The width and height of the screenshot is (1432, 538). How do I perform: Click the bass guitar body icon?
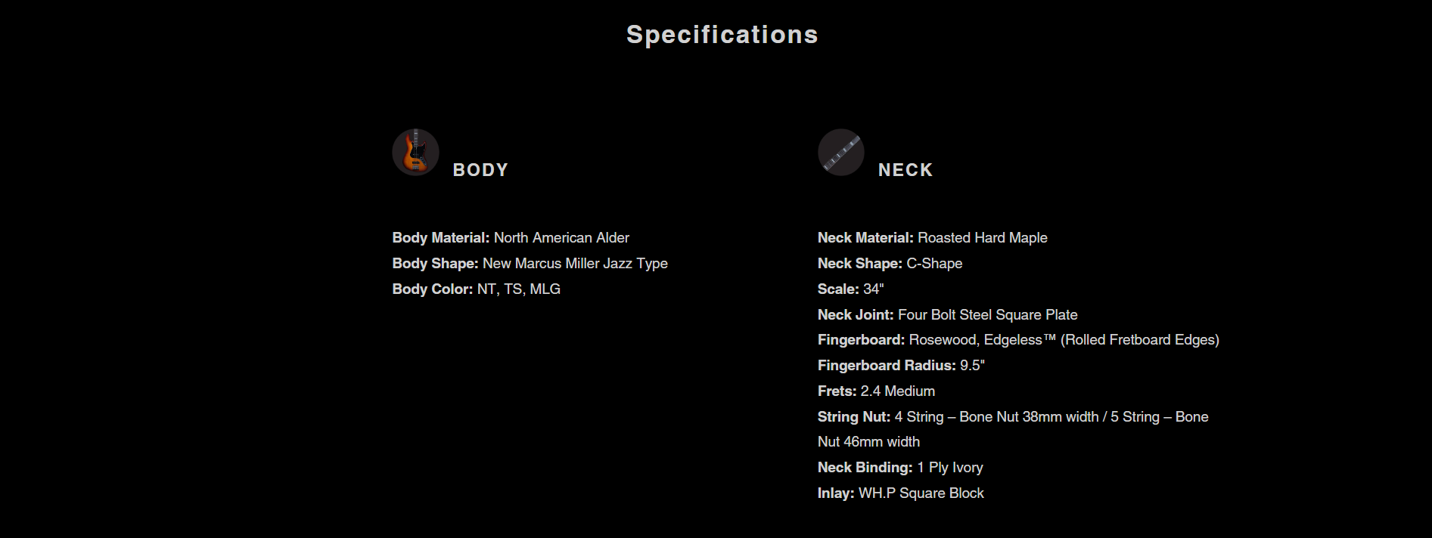pyautogui.click(x=415, y=152)
